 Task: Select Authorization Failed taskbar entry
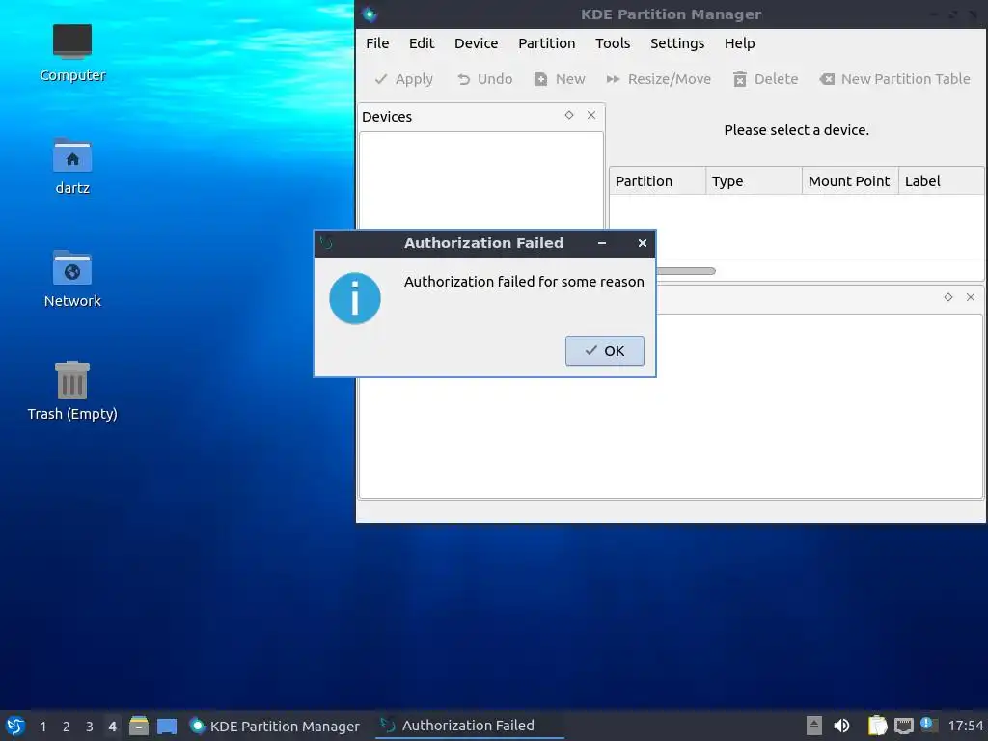coord(468,726)
